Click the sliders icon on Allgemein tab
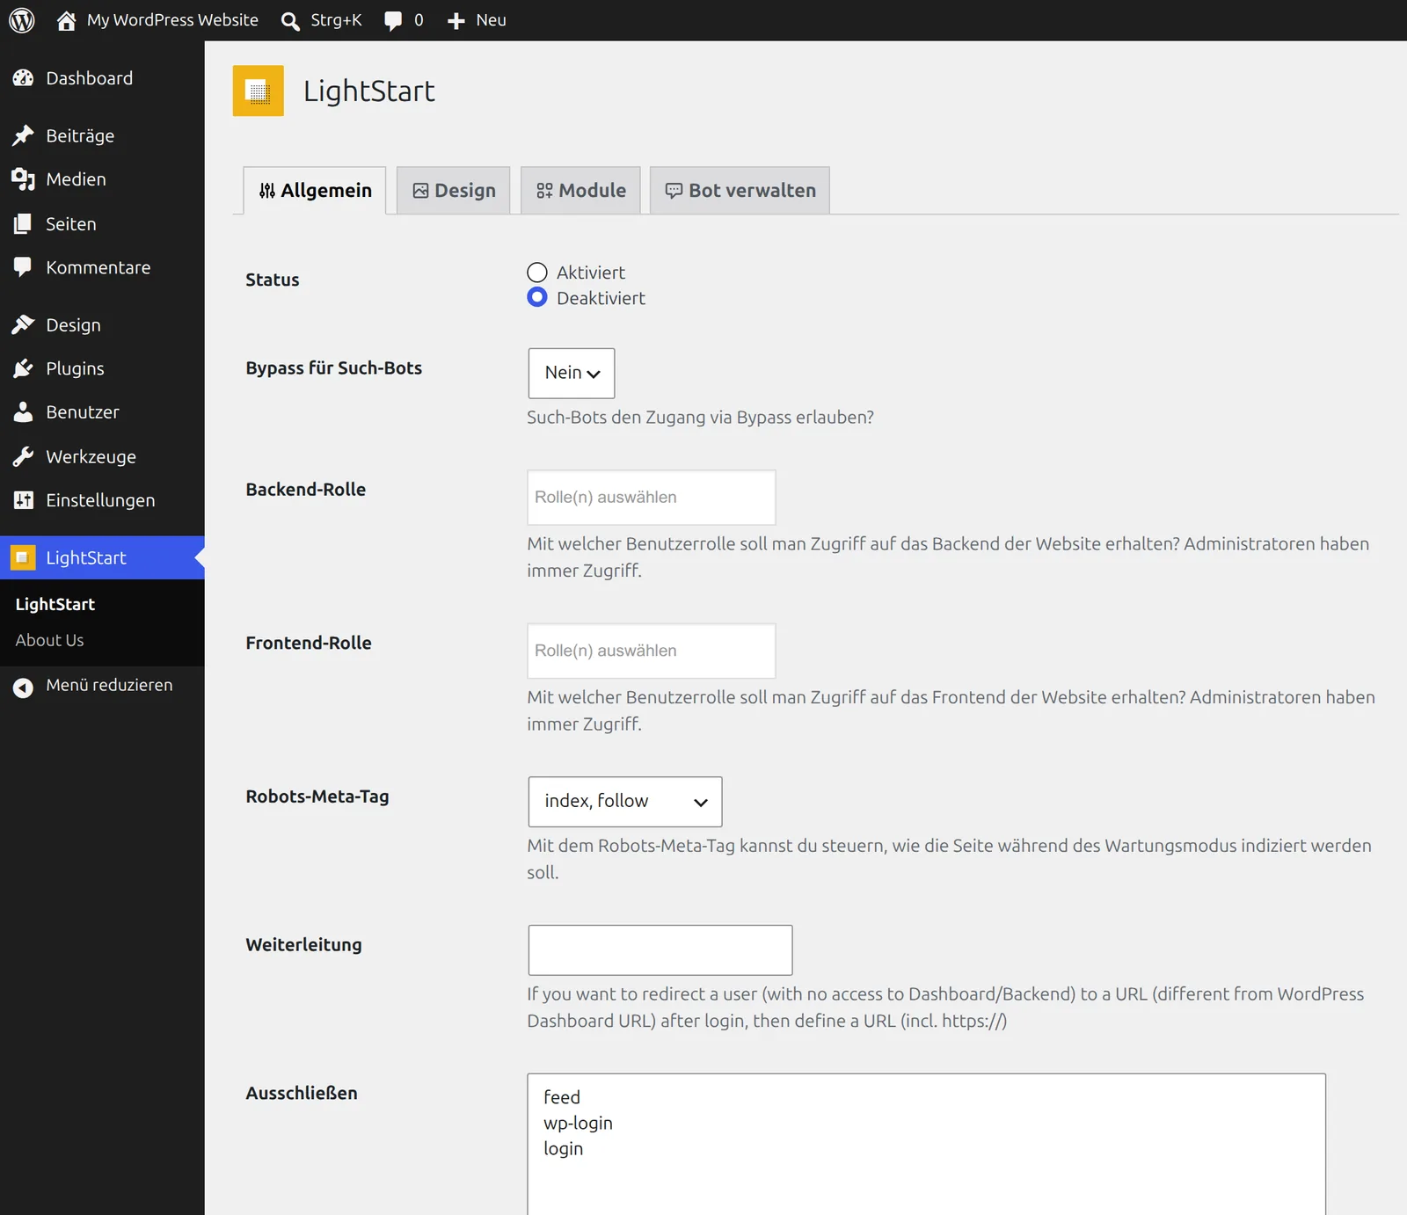 [267, 191]
